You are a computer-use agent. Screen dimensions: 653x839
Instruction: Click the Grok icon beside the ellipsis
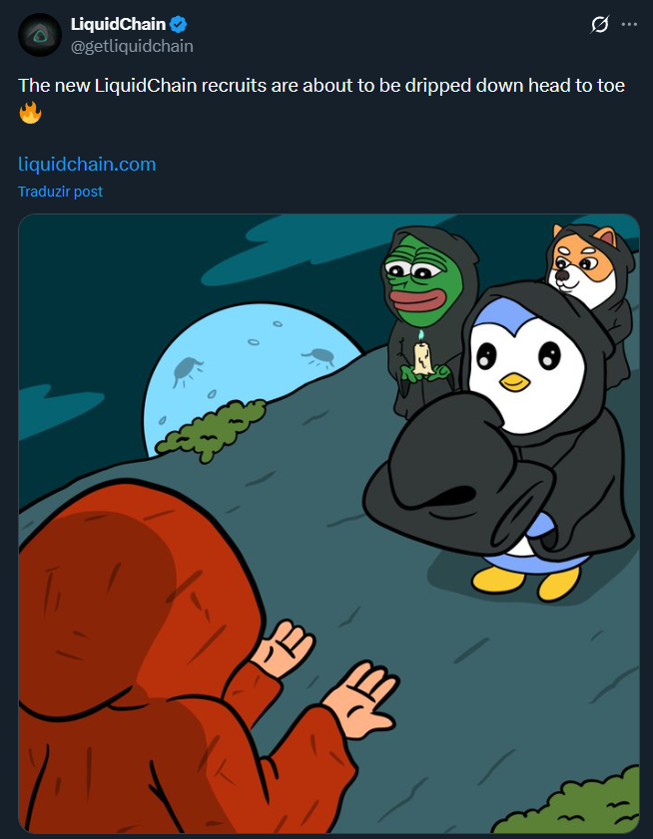pyautogui.click(x=599, y=25)
